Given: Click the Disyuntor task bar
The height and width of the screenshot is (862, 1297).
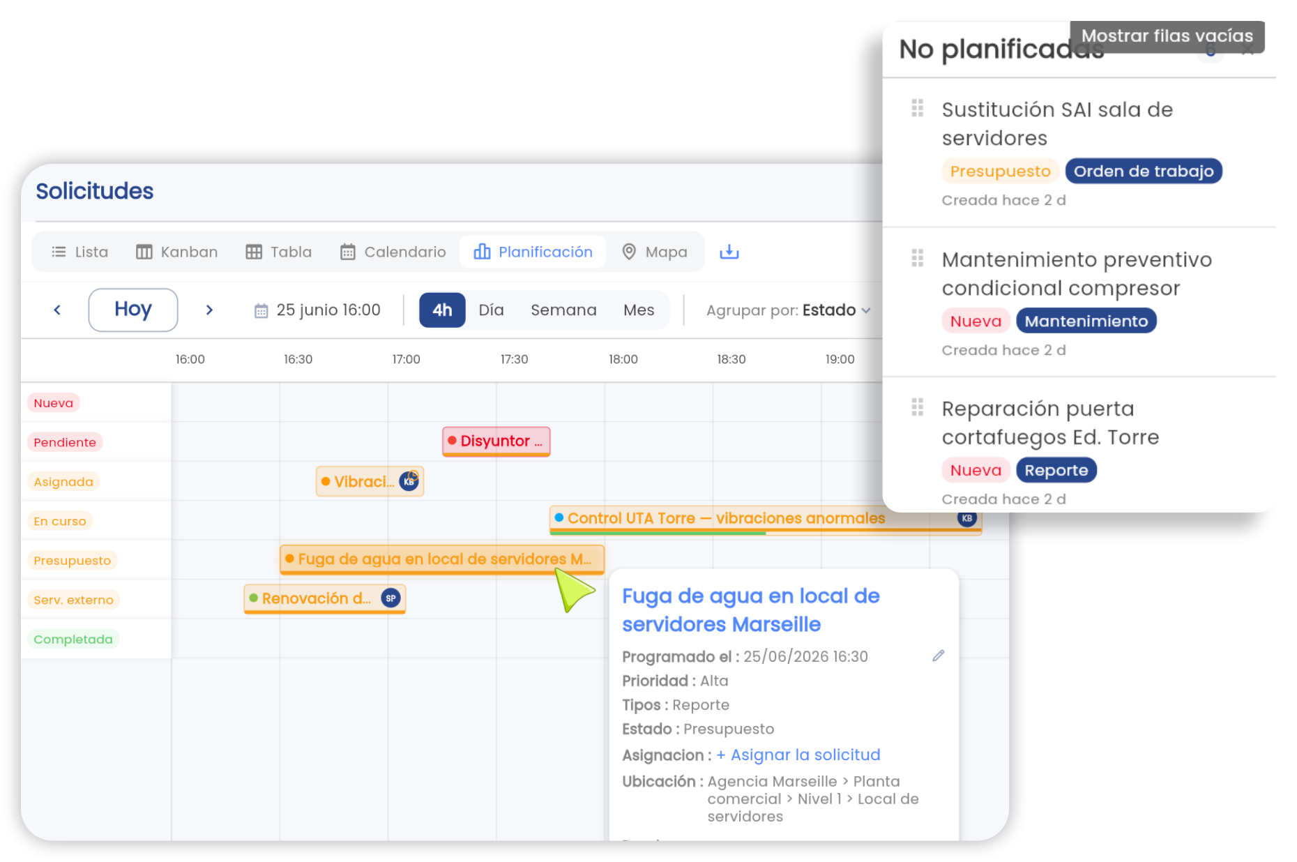Looking at the screenshot, I should tap(496, 441).
